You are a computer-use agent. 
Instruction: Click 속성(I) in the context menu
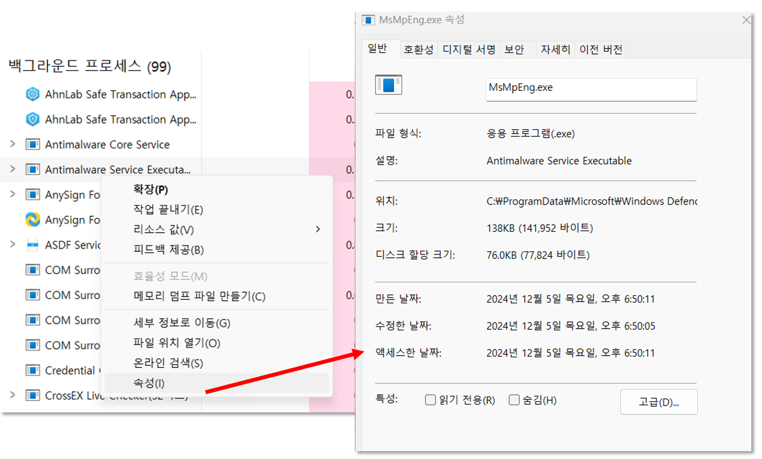(217, 384)
